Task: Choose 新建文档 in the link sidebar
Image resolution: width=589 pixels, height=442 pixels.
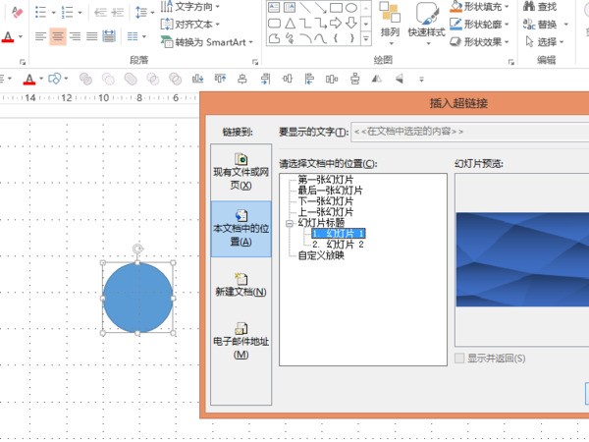Action: coord(241,284)
